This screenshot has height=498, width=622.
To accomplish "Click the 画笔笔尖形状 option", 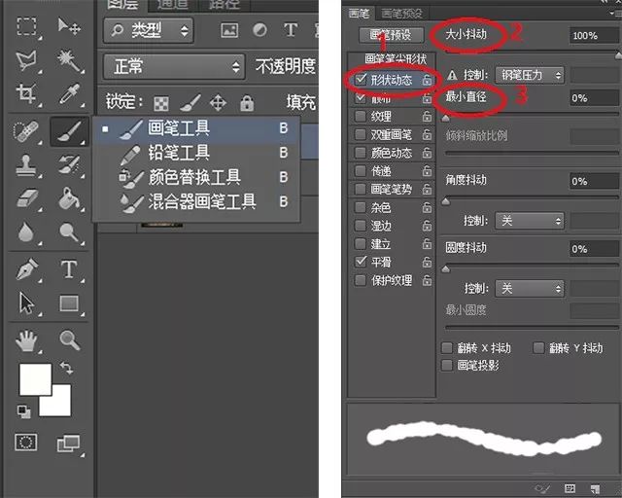I will [391, 59].
